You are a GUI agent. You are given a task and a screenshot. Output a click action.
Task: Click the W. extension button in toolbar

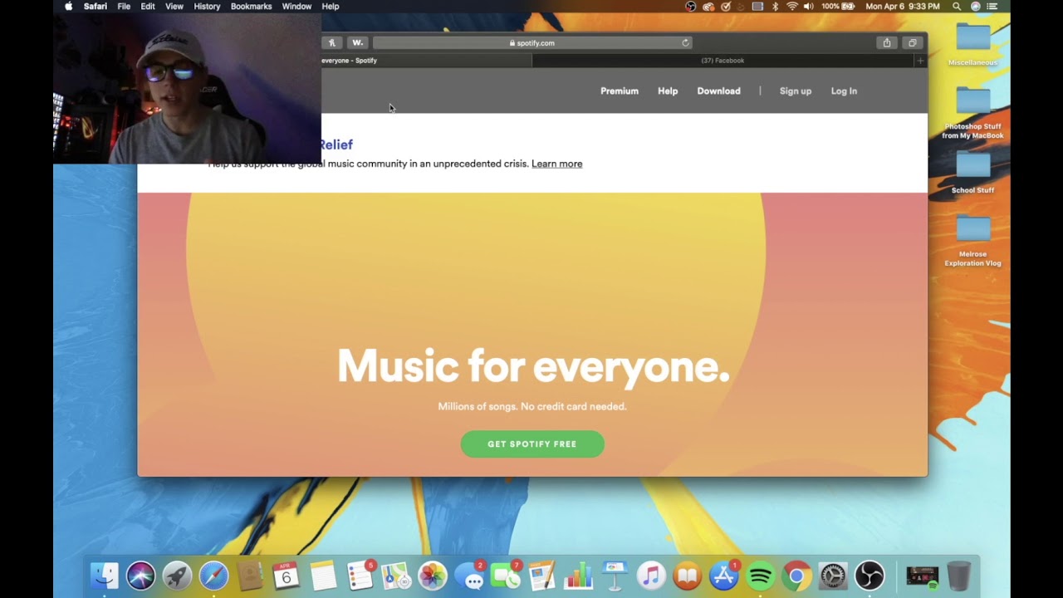(x=357, y=42)
